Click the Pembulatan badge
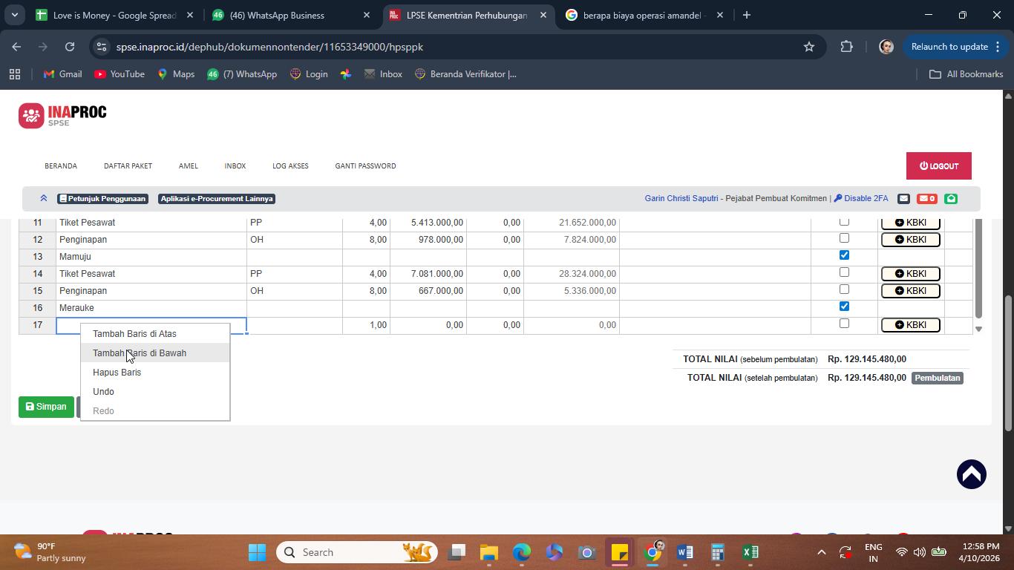1014x570 pixels. point(938,378)
